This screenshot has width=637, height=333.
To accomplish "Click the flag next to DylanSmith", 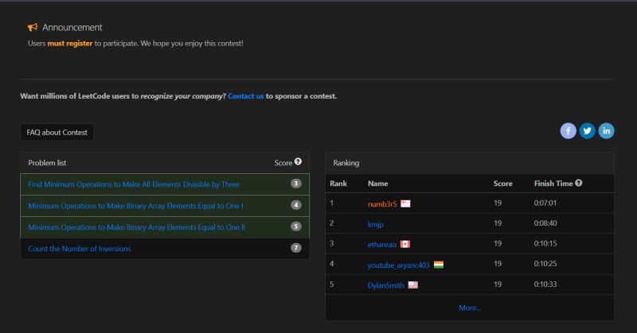I will click(412, 285).
